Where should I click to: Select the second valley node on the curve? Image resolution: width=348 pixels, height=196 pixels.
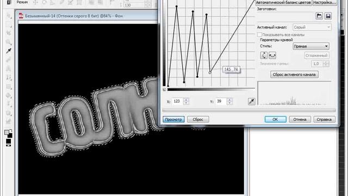tap(197, 77)
